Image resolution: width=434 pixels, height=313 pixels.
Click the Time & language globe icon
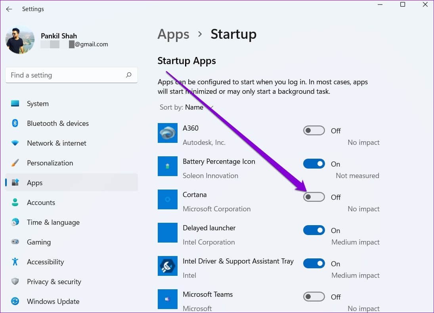click(15, 222)
